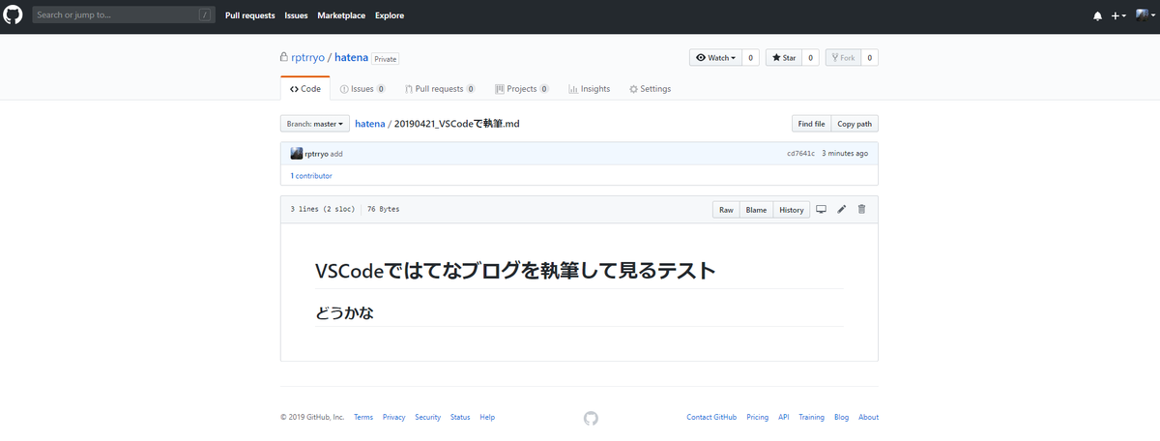Open the footer Blog link
Image resolution: width=1160 pixels, height=441 pixels.
point(841,418)
